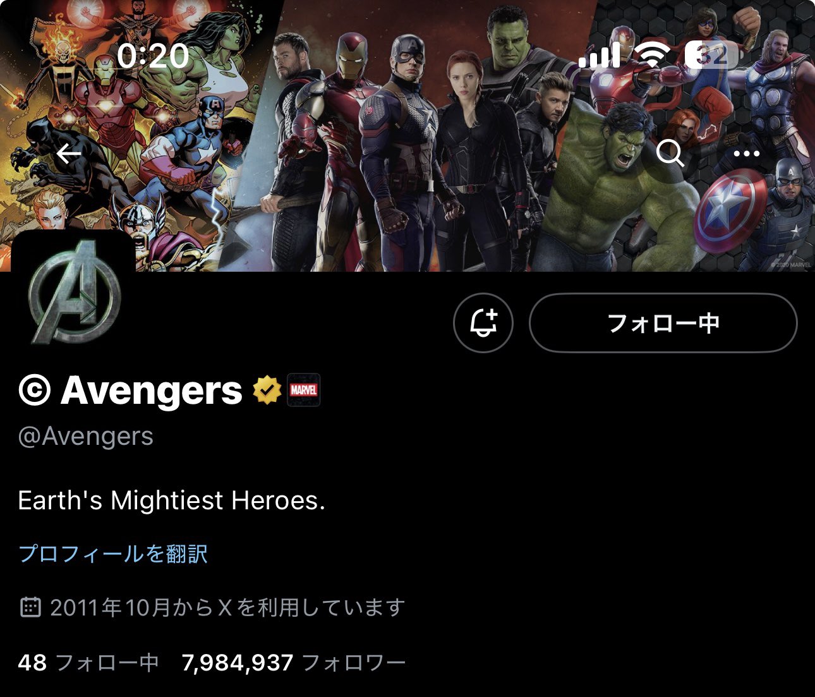Screen dimensions: 815x697
Task: Tap the 0:20 clock in status bar
Action: [153, 56]
